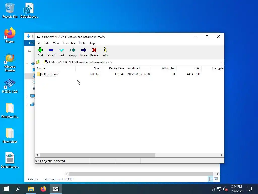Image resolution: width=258 pixels, height=194 pixels.
Task: Open the Windows Start menu
Action: click(x=6, y=189)
